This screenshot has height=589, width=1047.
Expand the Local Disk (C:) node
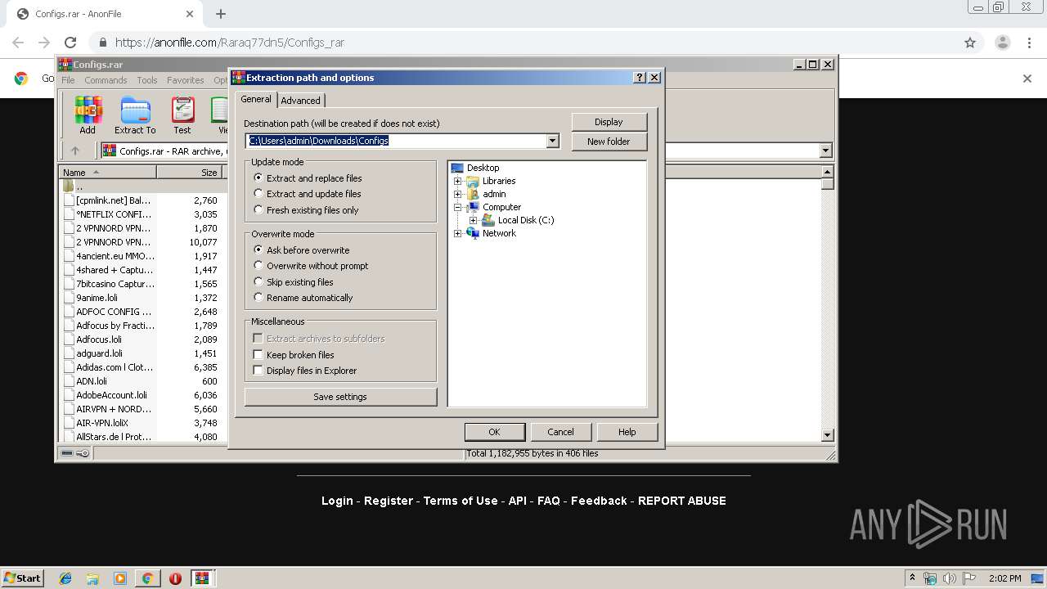point(473,220)
